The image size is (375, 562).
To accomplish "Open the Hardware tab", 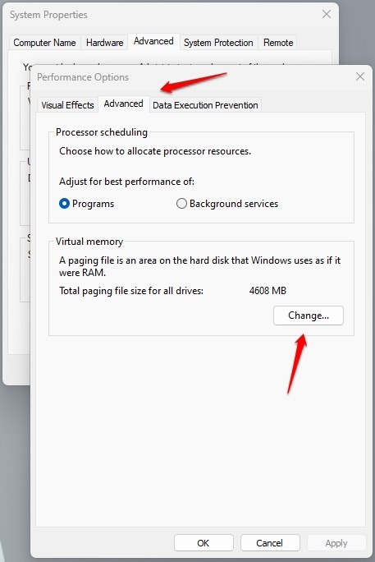I will coord(104,43).
